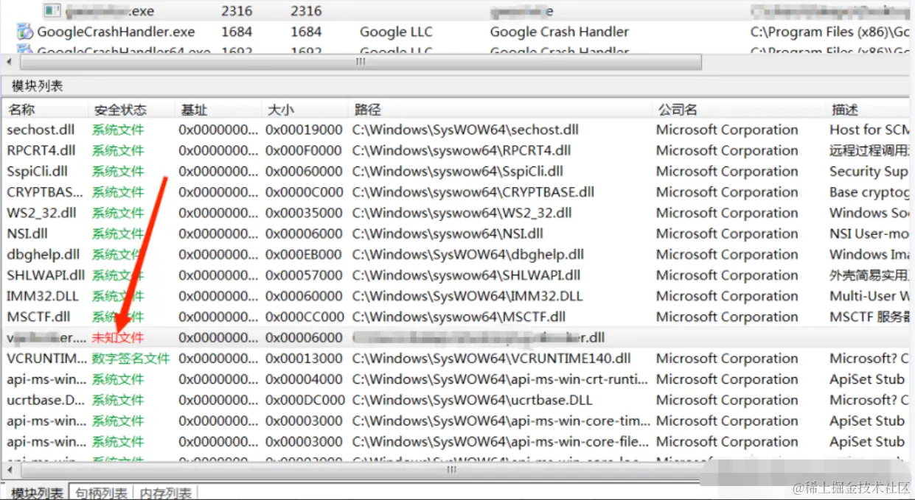Screen dimensions: 915x500
Task: Click the size value 0x000CC000
Action: [305, 317]
